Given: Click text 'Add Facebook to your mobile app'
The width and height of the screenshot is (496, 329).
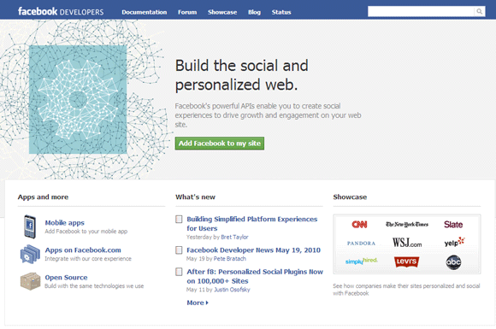Looking at the screenshot, I should (x=86, y=232).
